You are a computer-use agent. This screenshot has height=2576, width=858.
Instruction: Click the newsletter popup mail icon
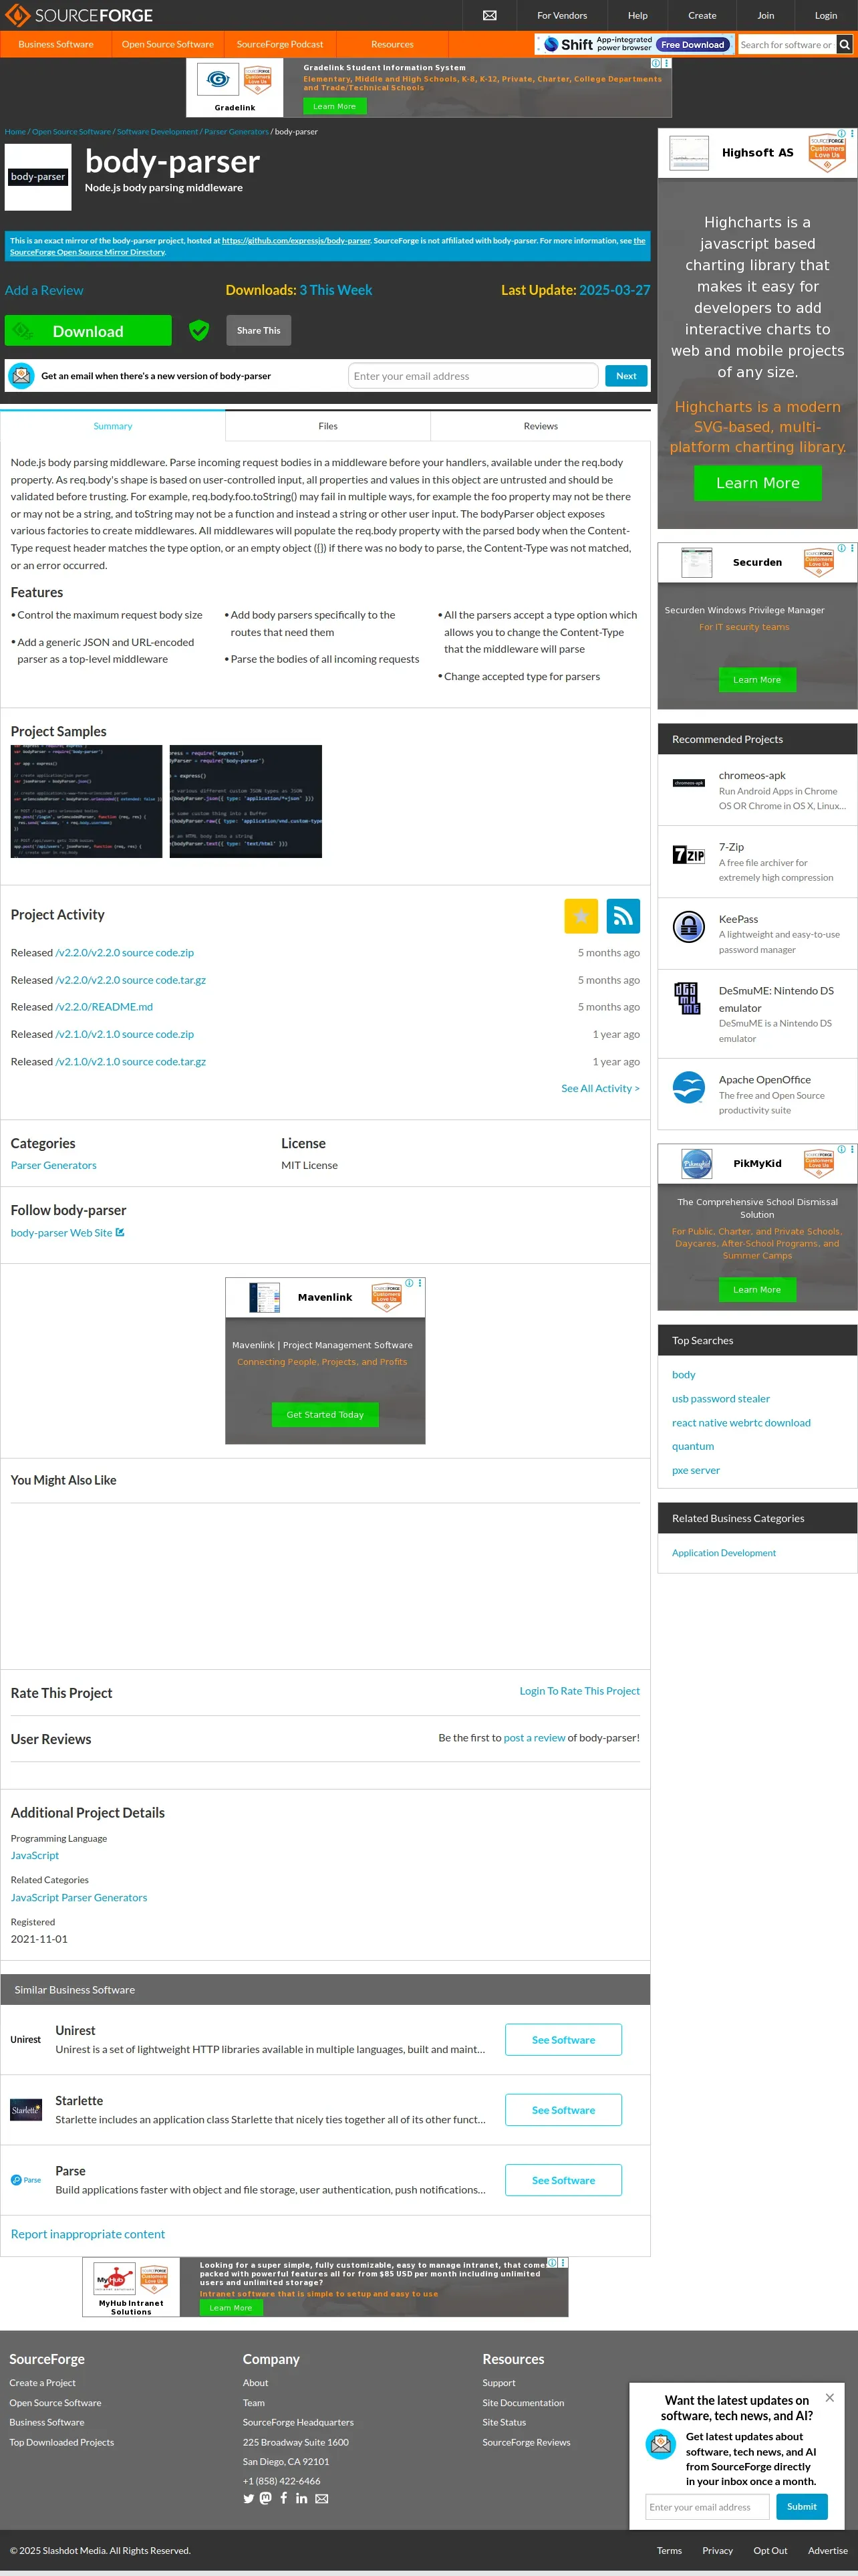click(660, 2444)
